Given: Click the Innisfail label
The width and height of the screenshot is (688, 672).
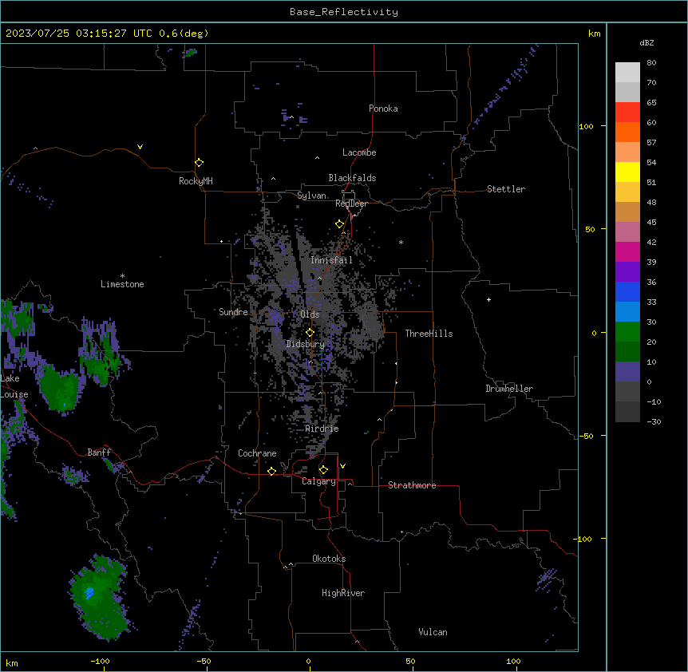Looking at the screenshot, I should (x=332, y=260).
